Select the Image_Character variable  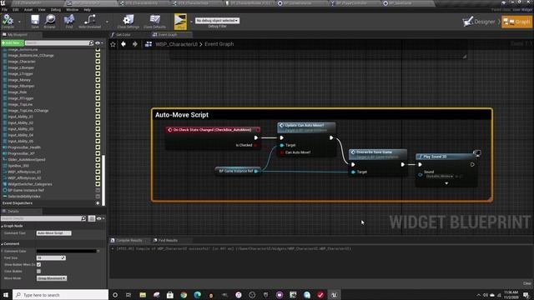click(22, 62)
